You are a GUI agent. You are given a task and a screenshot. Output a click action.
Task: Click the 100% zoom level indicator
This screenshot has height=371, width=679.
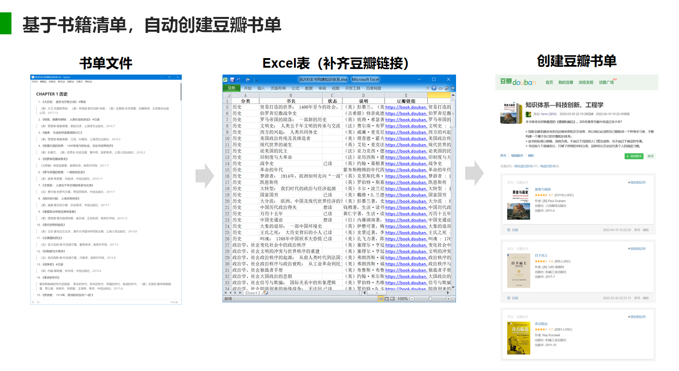click(402, 299)
